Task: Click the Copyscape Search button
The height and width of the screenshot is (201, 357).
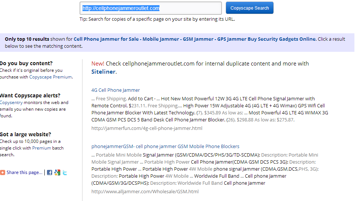Action: [250, 8]
